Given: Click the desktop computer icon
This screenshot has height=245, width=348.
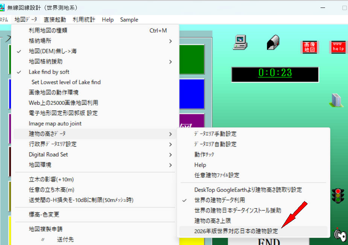Looking at the screenshot, I should [239, 42].
